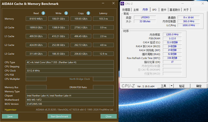This screenshot has height=122, width=208.
Task: Click the L0 Cache Latency value 0.9 ns
Action: coord(103,28)
